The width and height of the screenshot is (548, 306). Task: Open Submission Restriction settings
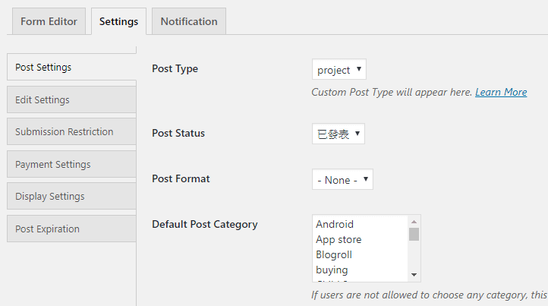point(71,131)
